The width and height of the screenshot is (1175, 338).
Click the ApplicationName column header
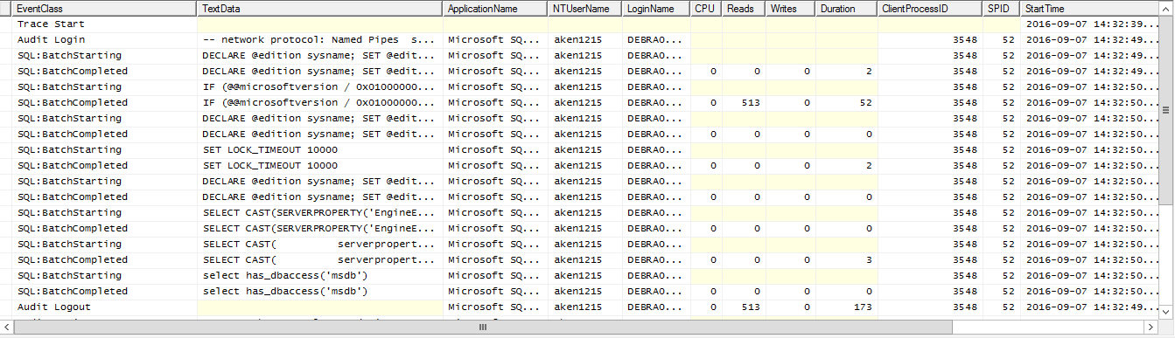pos(496,8)
